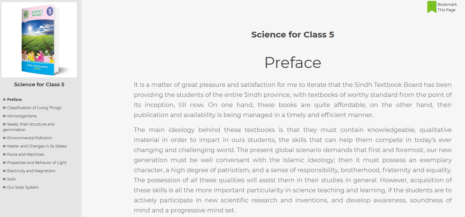Screen dimensions: 465x217
Task: Click the Science for Class 5 sidebar title
Action: (39, 84)
